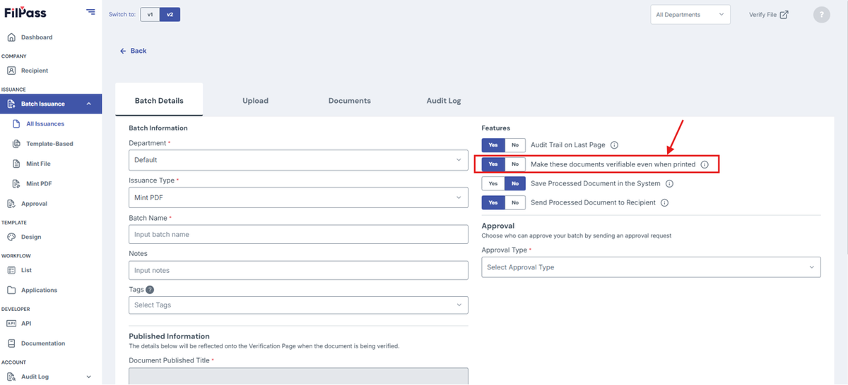Image resolution: width=848 pixels, height=385 pixels.
Task: Open the Department dropdown showing Default
Action: 298,160
